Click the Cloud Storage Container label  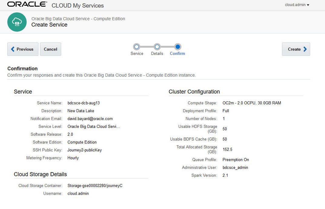pyautogui.click(x=40, y=186)
